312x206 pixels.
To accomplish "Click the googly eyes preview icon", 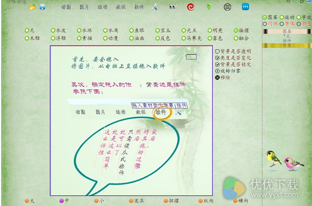I will point(172,7).
